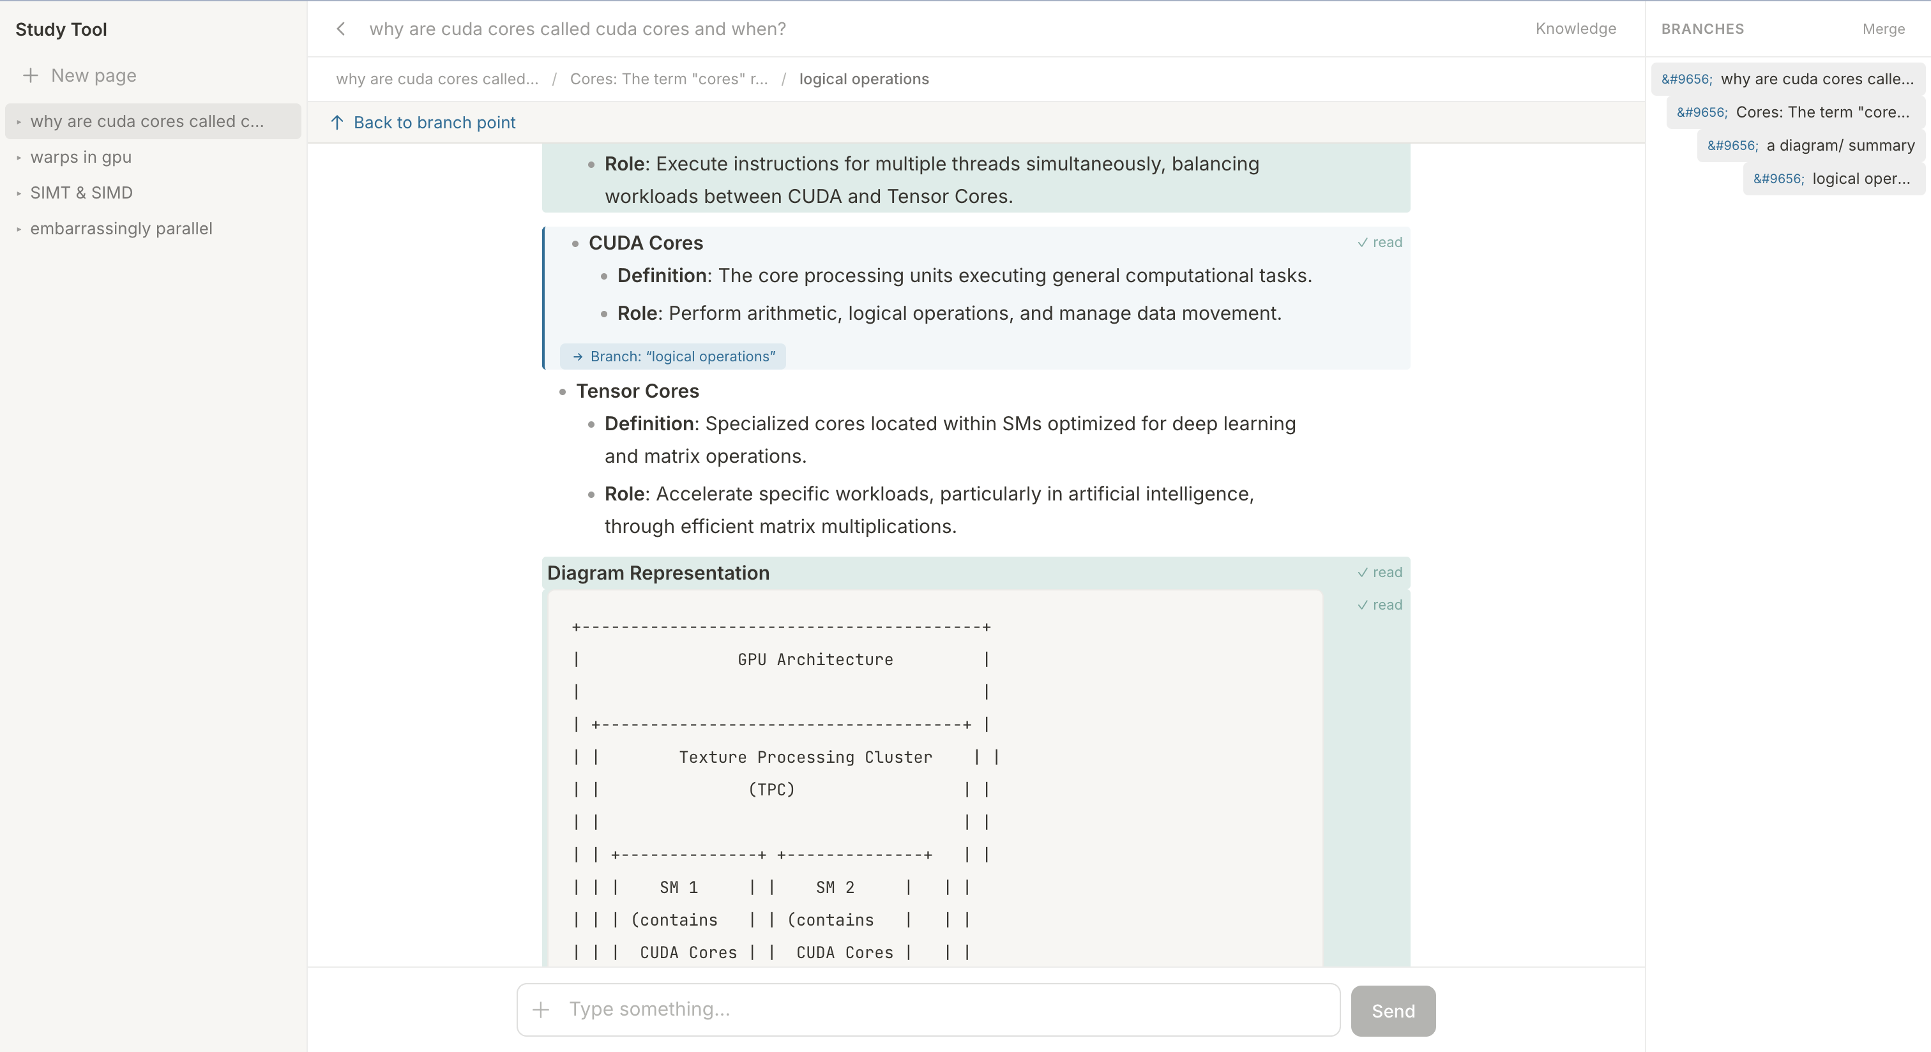Click the back navigation arrow beside the page title
This screenshot has width=1931, height=1052.
coord(341,29)
